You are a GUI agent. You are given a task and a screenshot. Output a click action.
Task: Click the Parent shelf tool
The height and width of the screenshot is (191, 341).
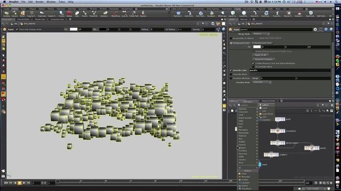point(85,14)
